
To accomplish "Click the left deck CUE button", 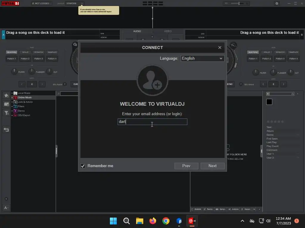I will [75, 84].
